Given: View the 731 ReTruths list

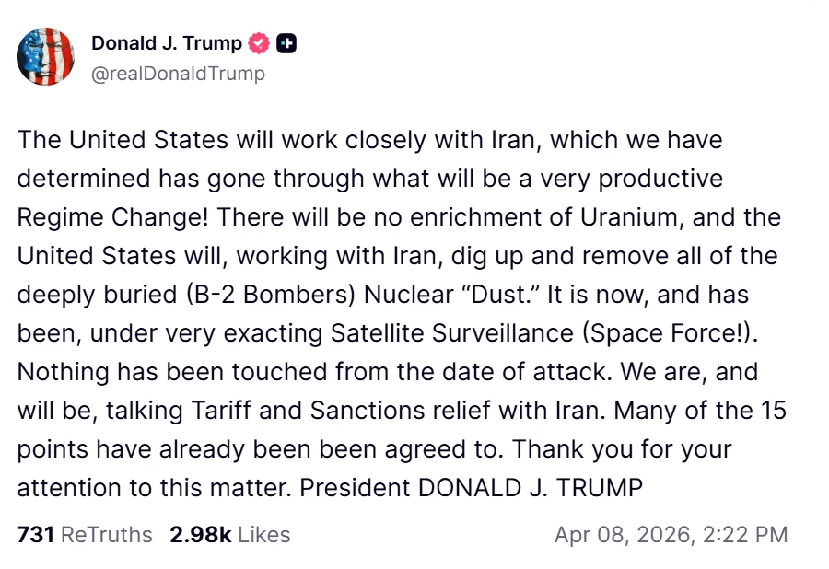Looking at the screenshot, I should point(36,535).
